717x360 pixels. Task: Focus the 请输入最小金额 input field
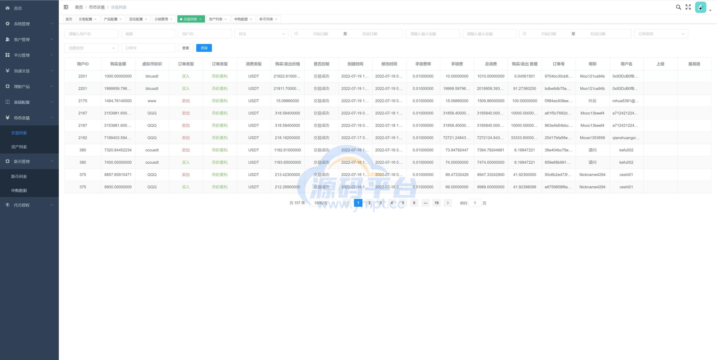433,34
